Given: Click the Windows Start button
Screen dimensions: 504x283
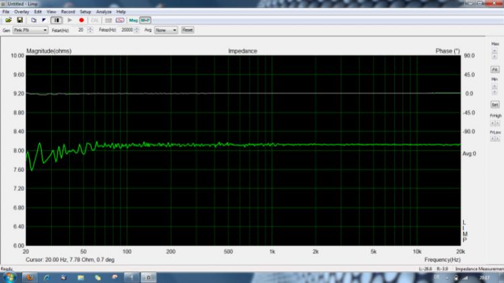Looking at the screenshot, I should pyautogui.click(x=9, y=277).
